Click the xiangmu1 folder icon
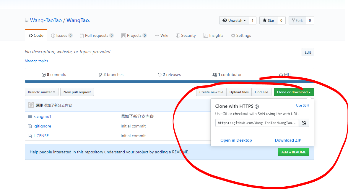Viewport: 348px width, 189px height. click(x=30, y=117)
